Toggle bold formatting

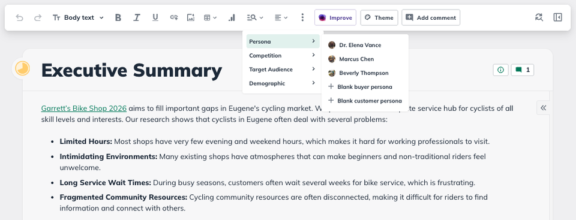point(118,17)
